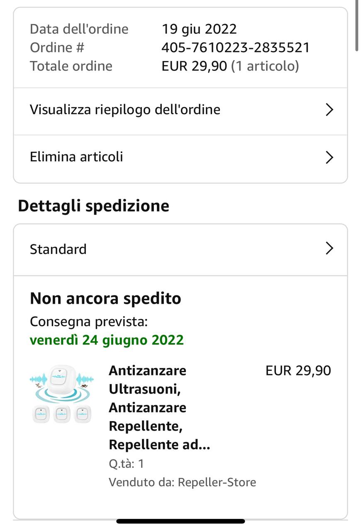Tap the (1 articolo) item count text
This screenshot has width=361, height=531.
click(265, 66)
